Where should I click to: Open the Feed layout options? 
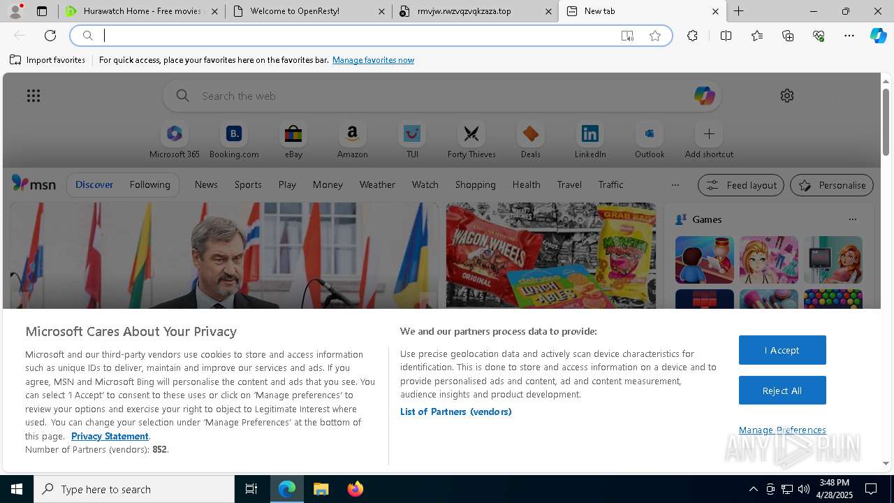point(740,185)
